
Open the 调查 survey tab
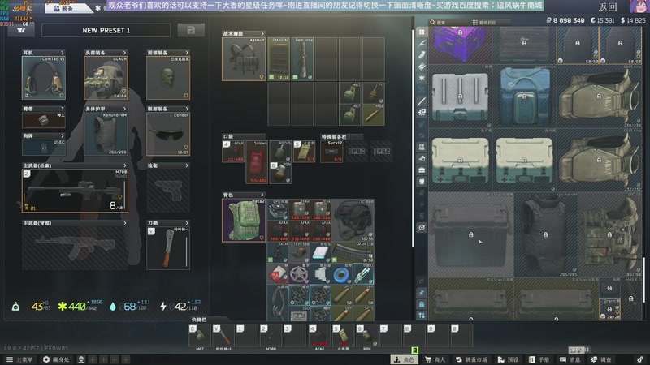coord(601,359)
